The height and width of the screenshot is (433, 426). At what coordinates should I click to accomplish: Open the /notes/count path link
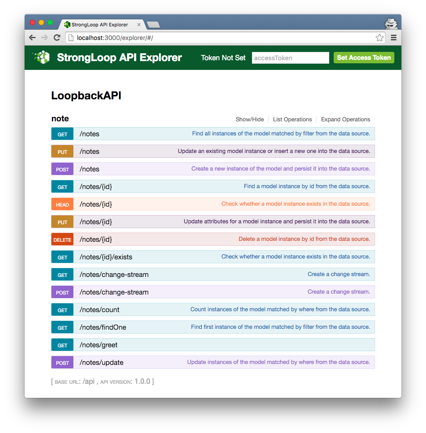99,309
